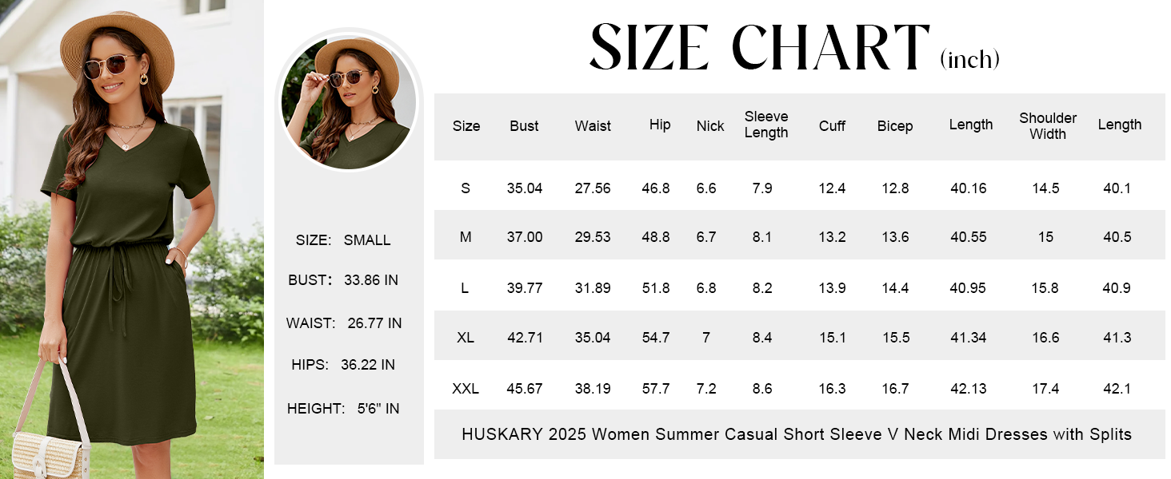Click the Bust column header
The width and height of the screenshot is (1171, 479).
[525, 126]
